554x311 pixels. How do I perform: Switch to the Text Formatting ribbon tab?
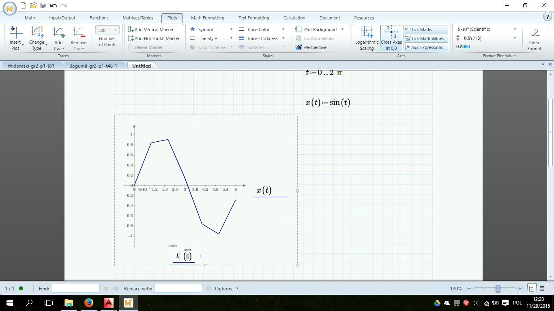[254, 18]
